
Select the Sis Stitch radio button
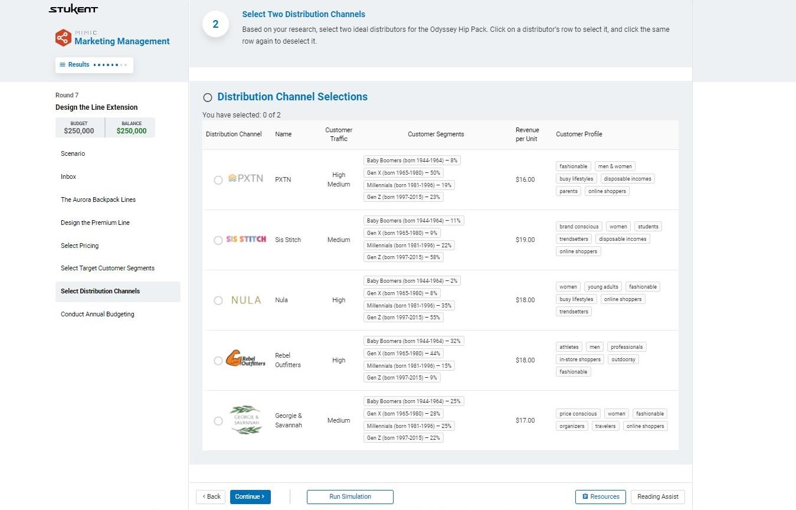click(218, 240)
